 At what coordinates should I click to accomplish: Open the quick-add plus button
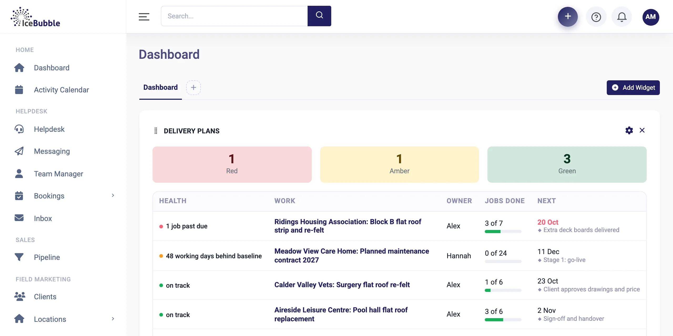tap(568, 17)
